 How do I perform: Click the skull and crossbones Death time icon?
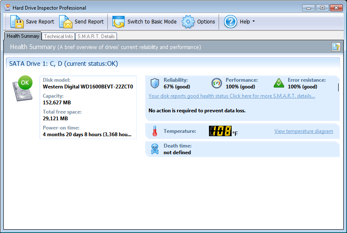(x=155, y=149)
